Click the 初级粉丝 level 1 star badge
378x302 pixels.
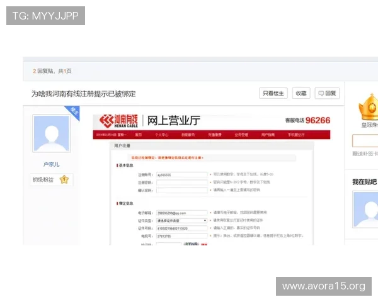pyautogui.click(x=64, y=179)
